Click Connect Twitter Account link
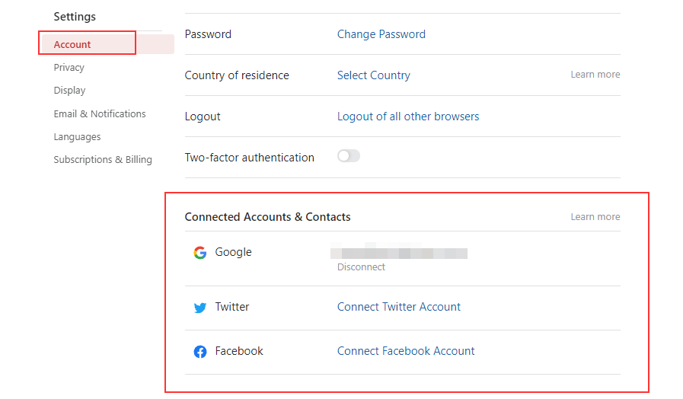The width and height of the screenshot is (683, 399). click(399, 307)
